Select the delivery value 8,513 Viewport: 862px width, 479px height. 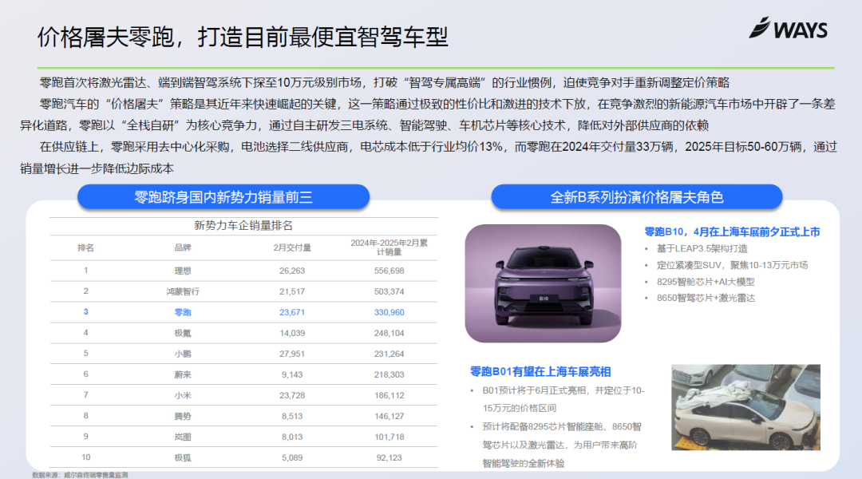coord(292,416)
